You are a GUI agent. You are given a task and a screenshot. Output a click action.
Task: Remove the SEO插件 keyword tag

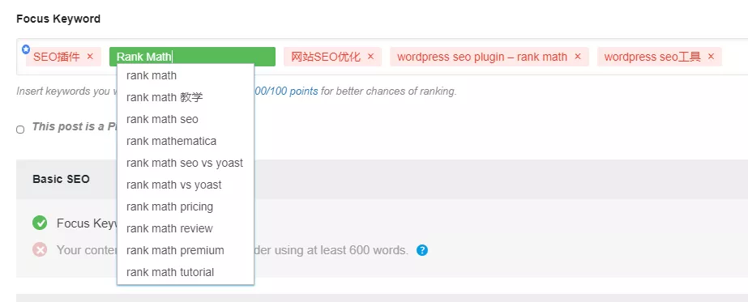90,57
